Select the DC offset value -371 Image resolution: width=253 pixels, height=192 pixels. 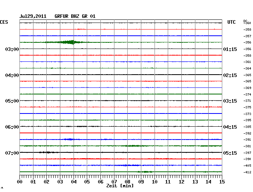pyautogui.click(x=247, y=101)
